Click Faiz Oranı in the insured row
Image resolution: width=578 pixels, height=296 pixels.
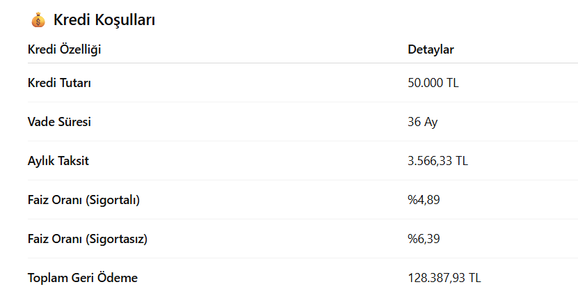[54, 200]
